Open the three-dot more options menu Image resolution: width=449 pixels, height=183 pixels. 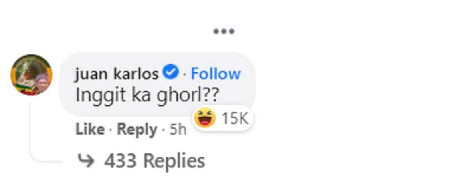(224, 31)
